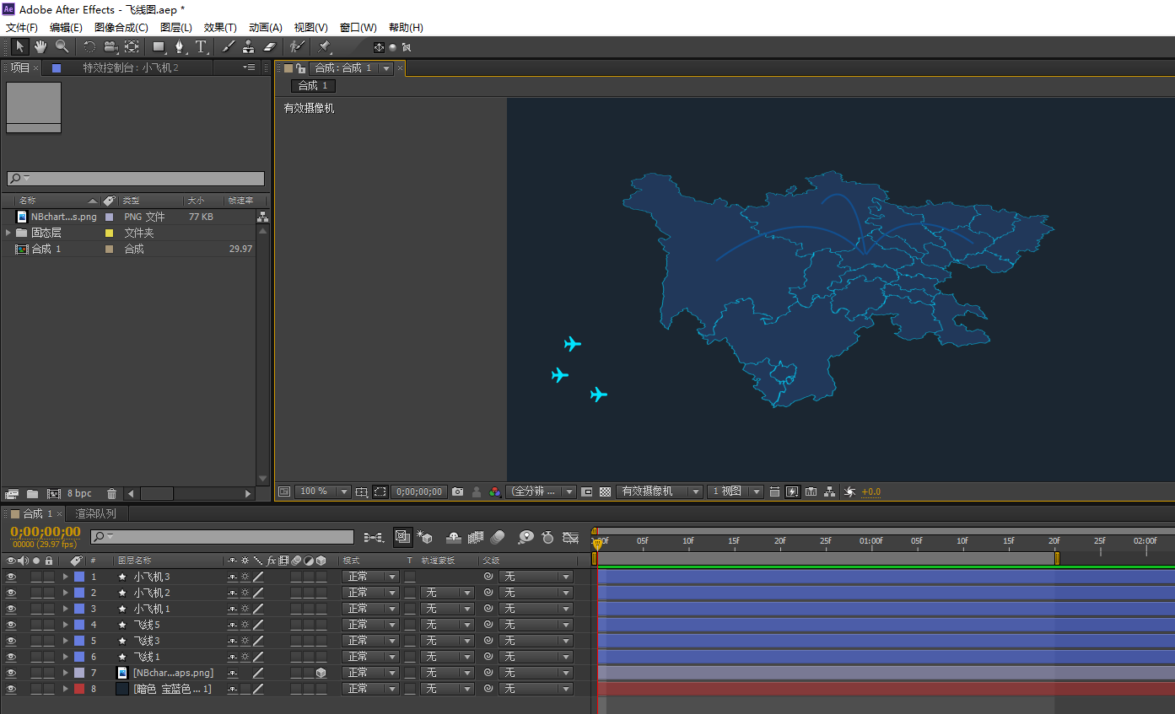The image size is (1175, 714).
Task: Click the label color swatch of layer 小飞机3
Action: pyautogui.click(x=79, y=577)
